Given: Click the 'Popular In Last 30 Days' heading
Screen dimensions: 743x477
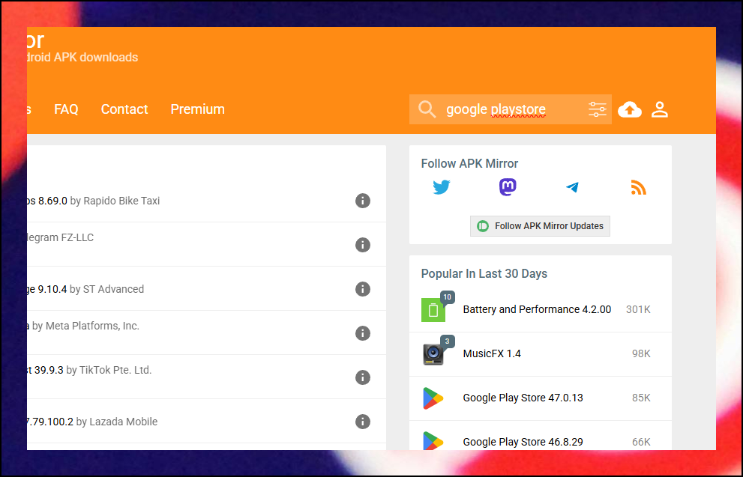Looking at the screenshot, I should pyautogui.click(x=484, y=273).
